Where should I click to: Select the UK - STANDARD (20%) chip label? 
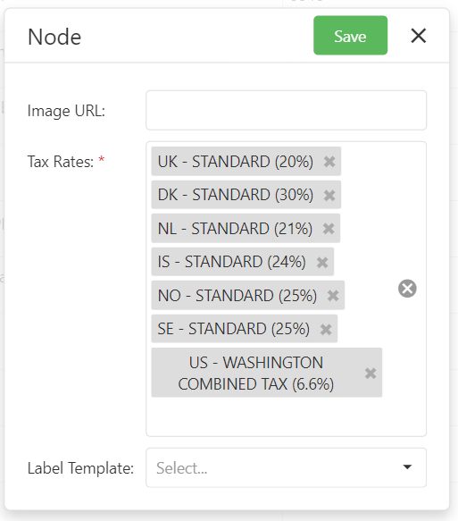pyautogui.click(x=236, y=162)
